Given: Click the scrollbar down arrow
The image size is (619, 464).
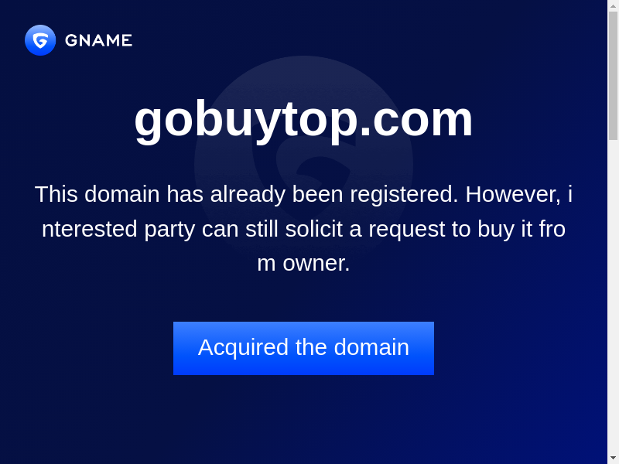Looking at the screenshot, I should tap(613, 459).
